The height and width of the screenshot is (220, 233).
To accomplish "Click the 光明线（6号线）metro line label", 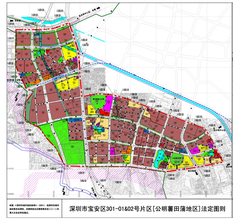I will (15, 80).
